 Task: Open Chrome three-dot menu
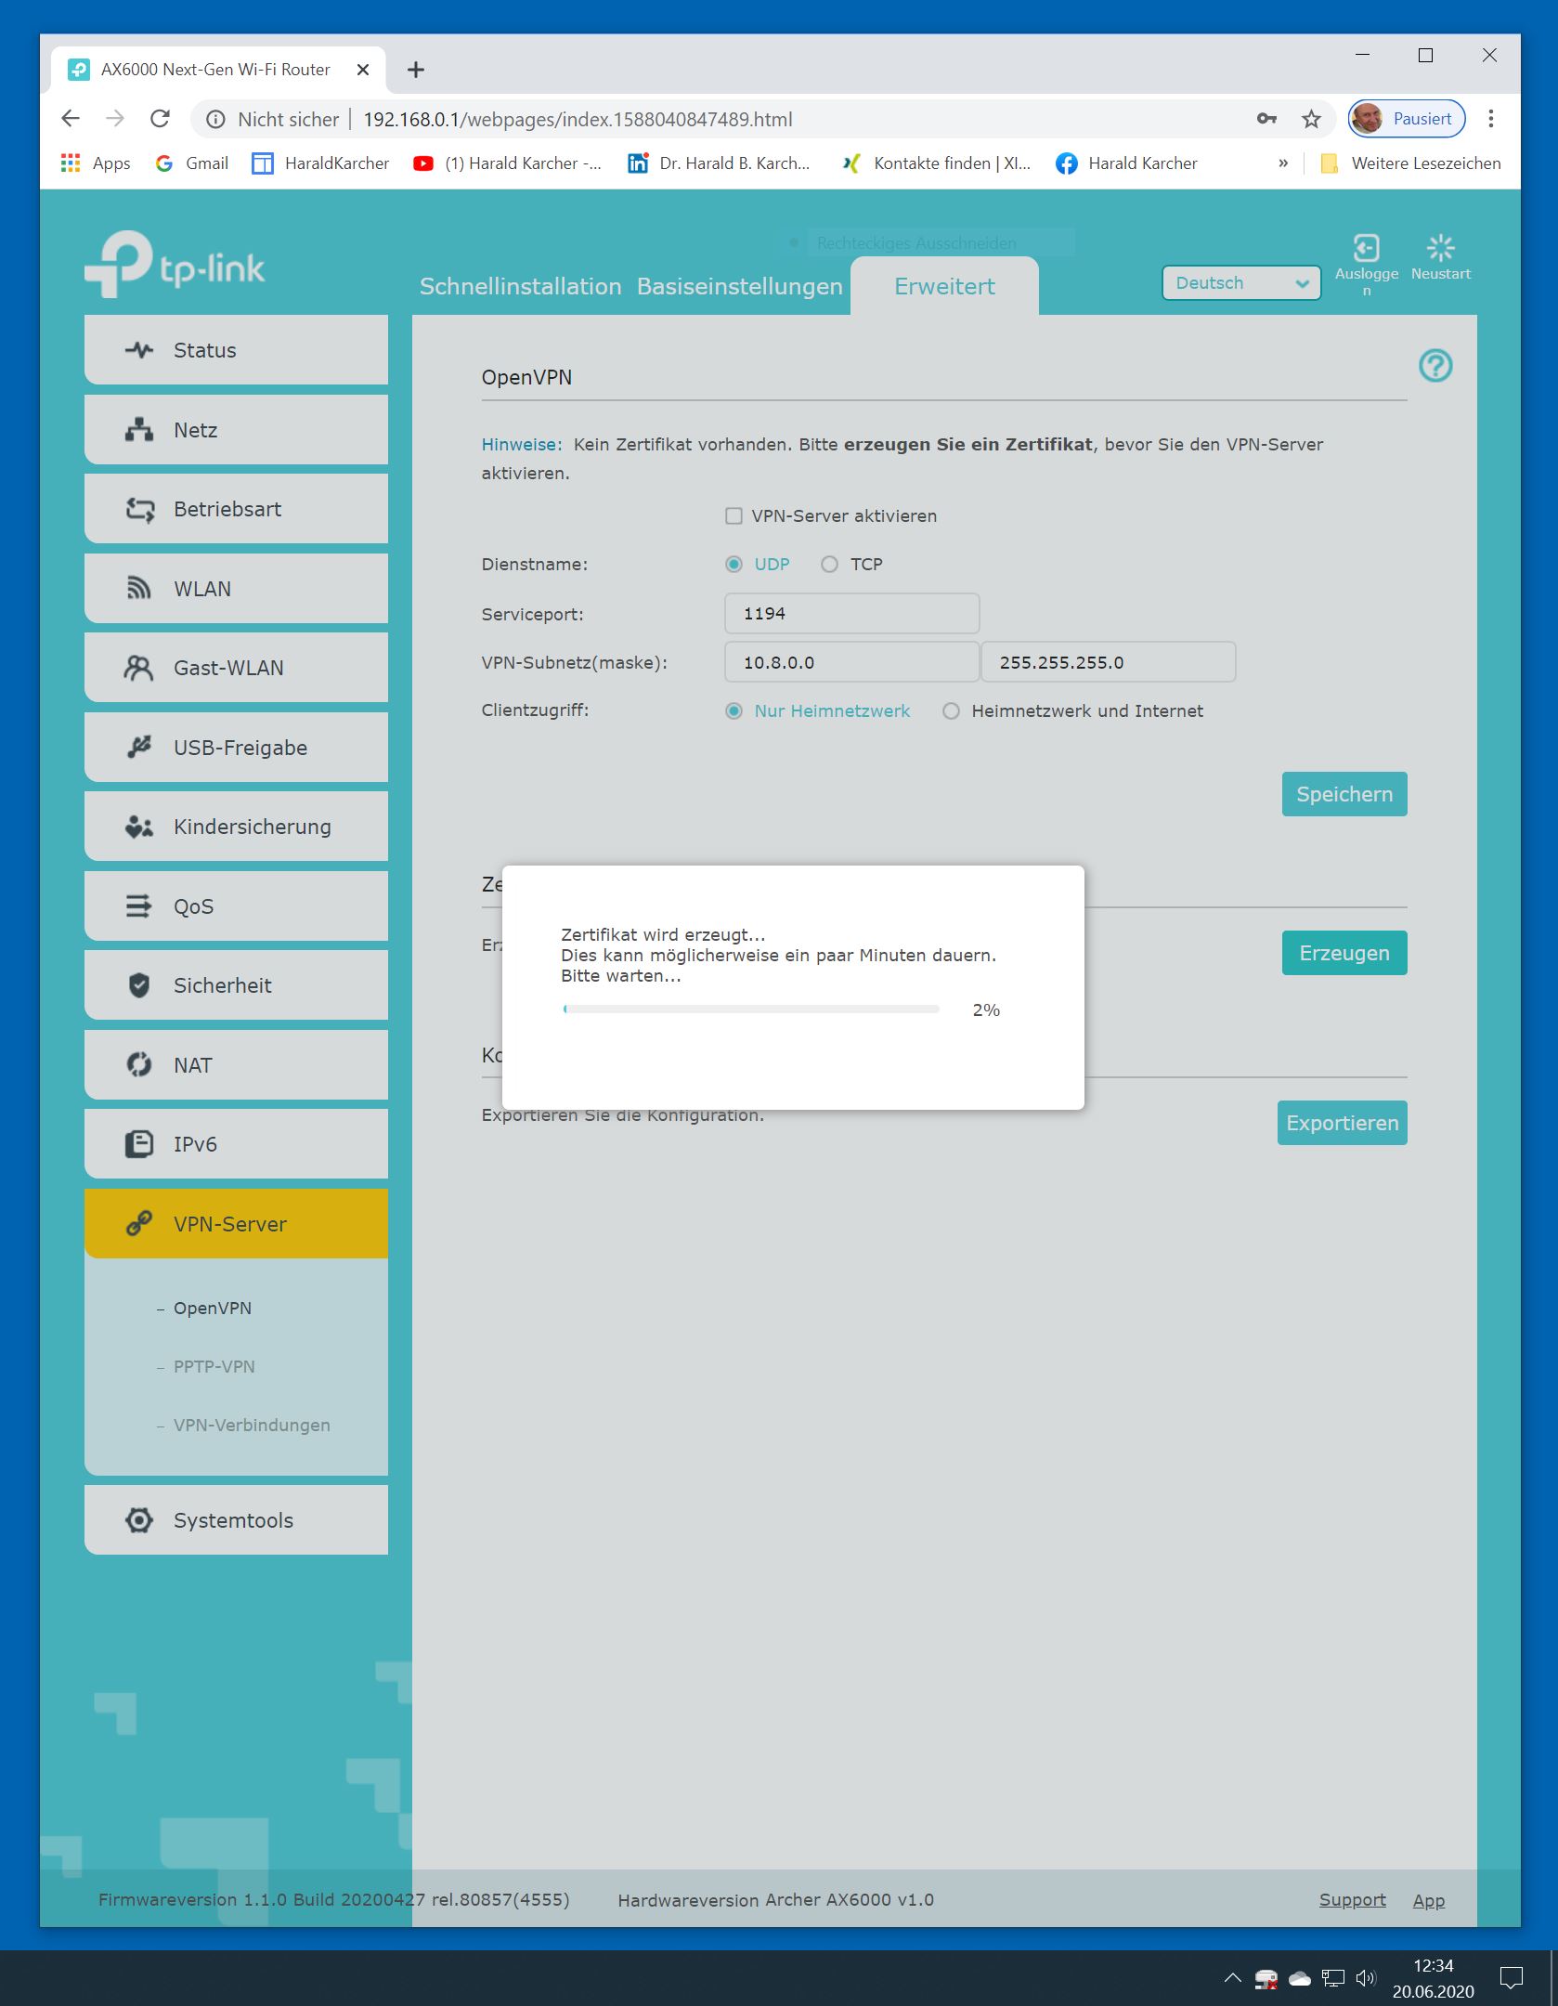pos(1491,119)
